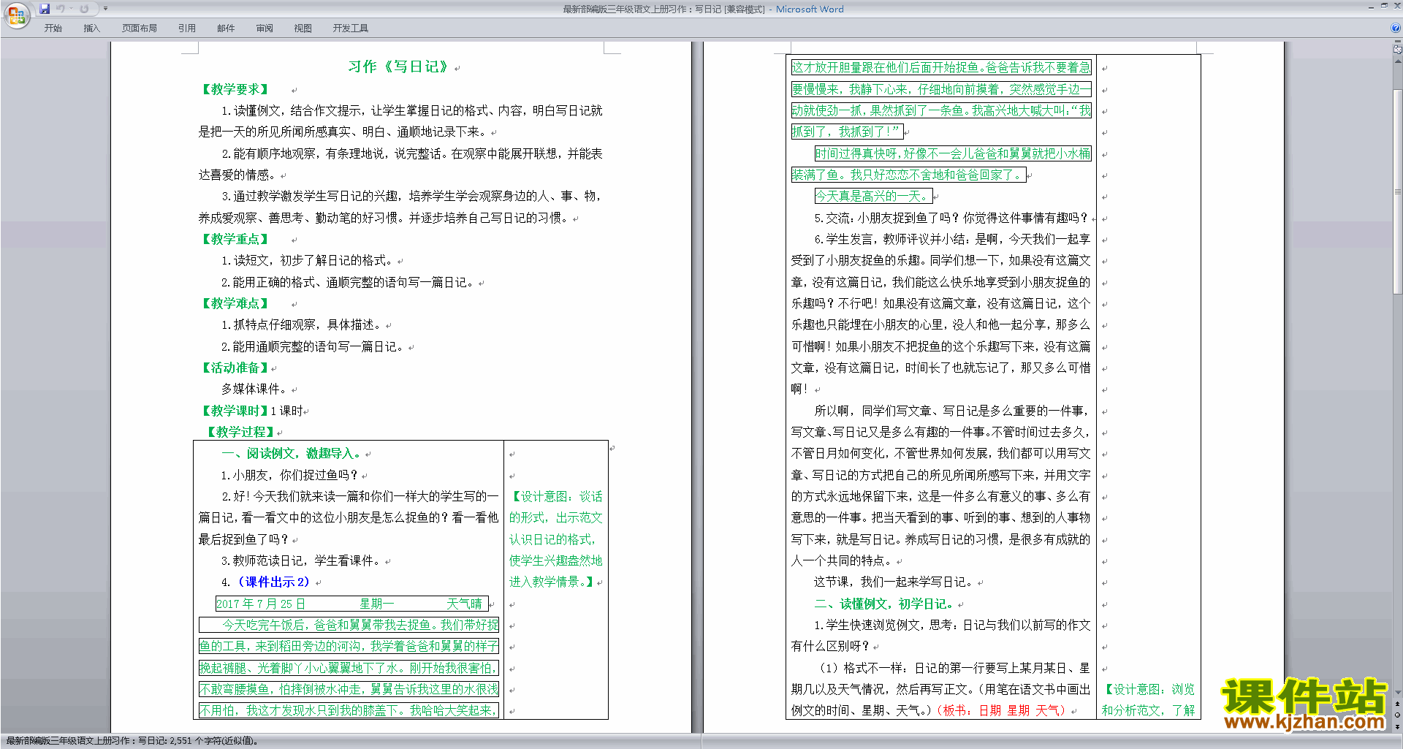Redo the action in Quick Access toolbar
Viewport: 1403px width, 749px height.
click(x=84, y=9)
